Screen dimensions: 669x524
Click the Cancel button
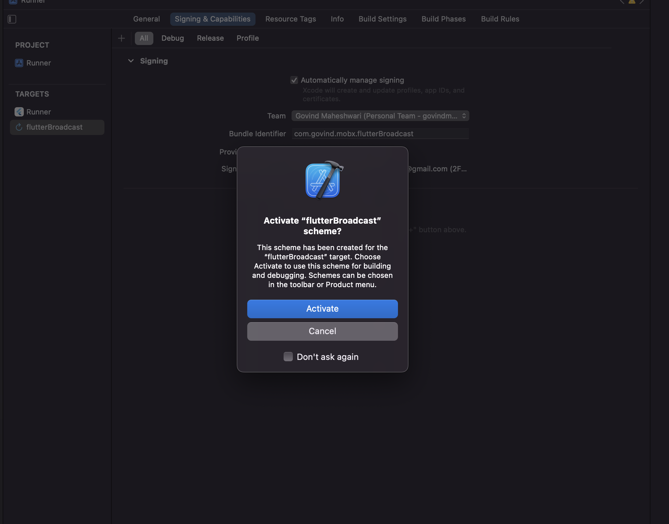[322, 331]
